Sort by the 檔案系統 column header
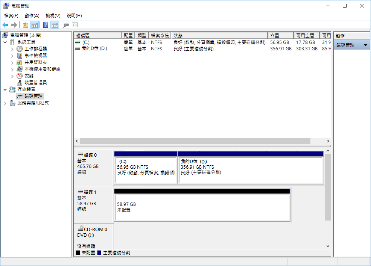This screenshot has height=266, width=371. click(160, 35)
